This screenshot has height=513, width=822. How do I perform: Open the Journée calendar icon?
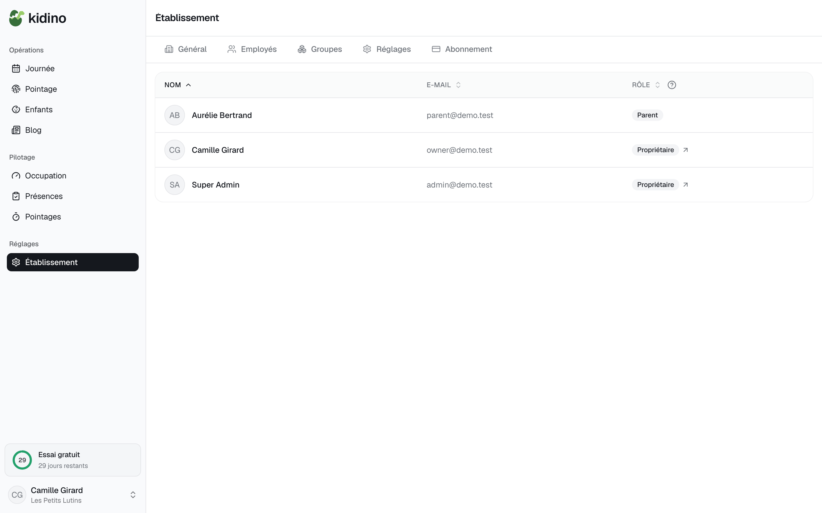(x=16, y=68)
